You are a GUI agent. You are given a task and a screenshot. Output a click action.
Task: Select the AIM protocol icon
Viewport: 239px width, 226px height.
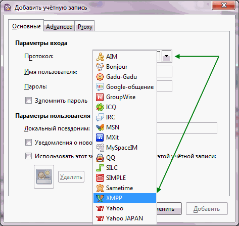[x=100, y=57]
